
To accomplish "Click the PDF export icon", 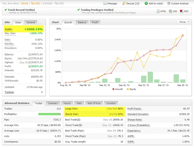I will click(181, 11).
